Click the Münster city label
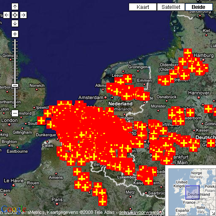 point(158,106)
